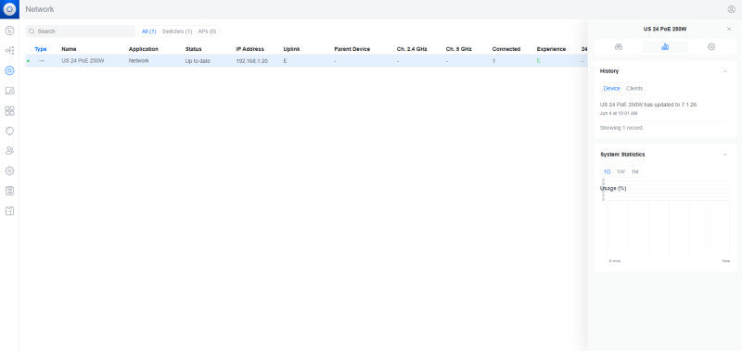The height and width of the screenshot is (351, 742).
Task: Select the 1W statistics range
Action: tap(620, 172)
